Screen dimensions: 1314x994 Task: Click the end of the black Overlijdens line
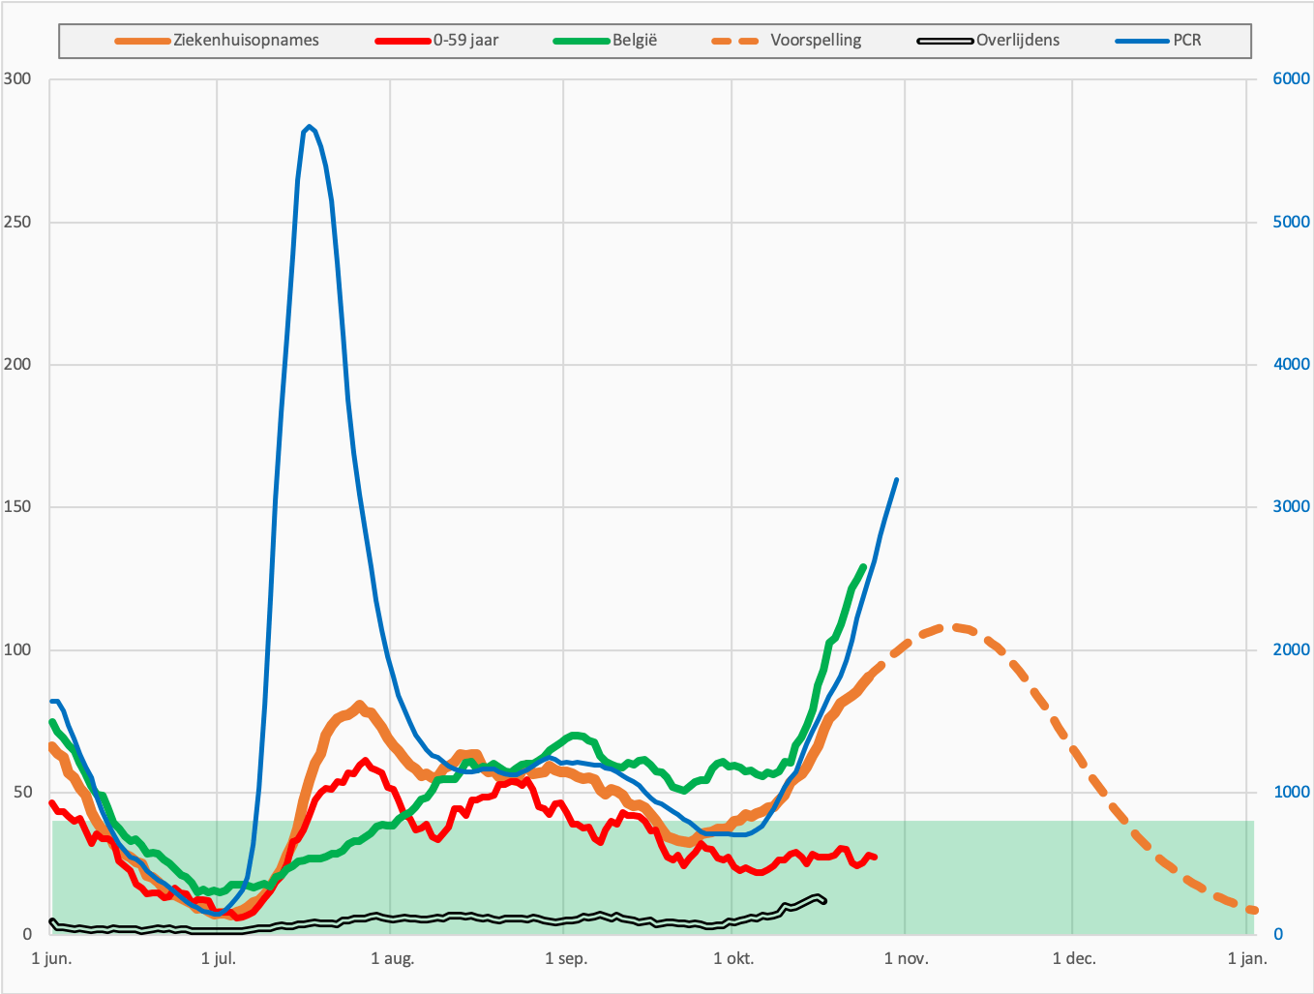pyautogui.click(x=823, y=900)
